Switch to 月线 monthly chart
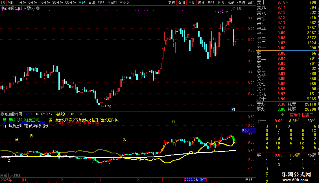The height and width of the screenshot is (183, 319). [101, 3]
